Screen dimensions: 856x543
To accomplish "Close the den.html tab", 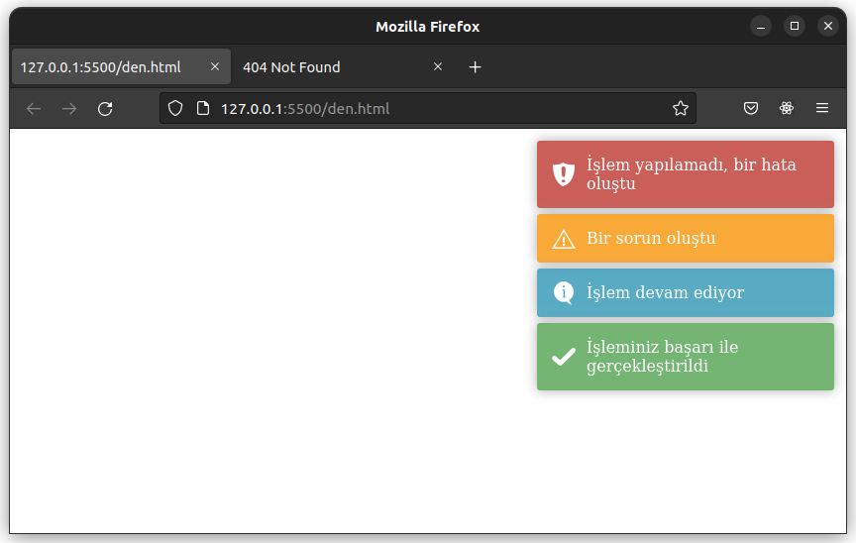I will click(x=215, y=66).
